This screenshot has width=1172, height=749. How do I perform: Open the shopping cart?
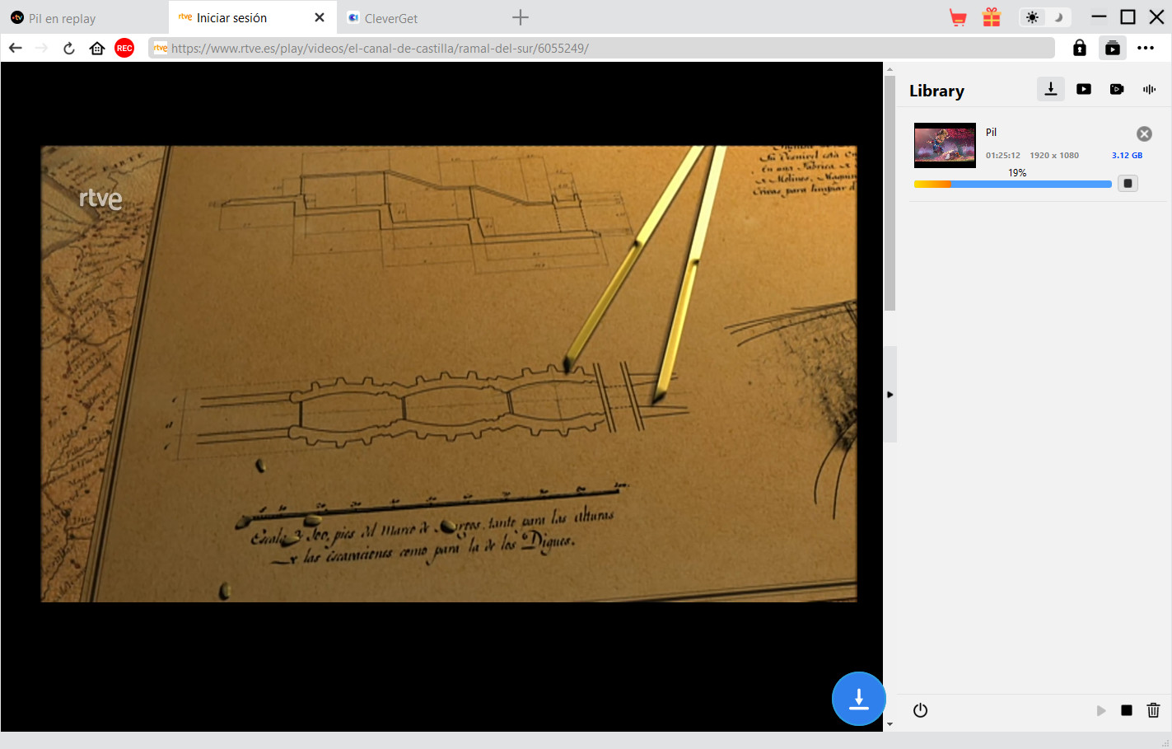pos(958,17)
